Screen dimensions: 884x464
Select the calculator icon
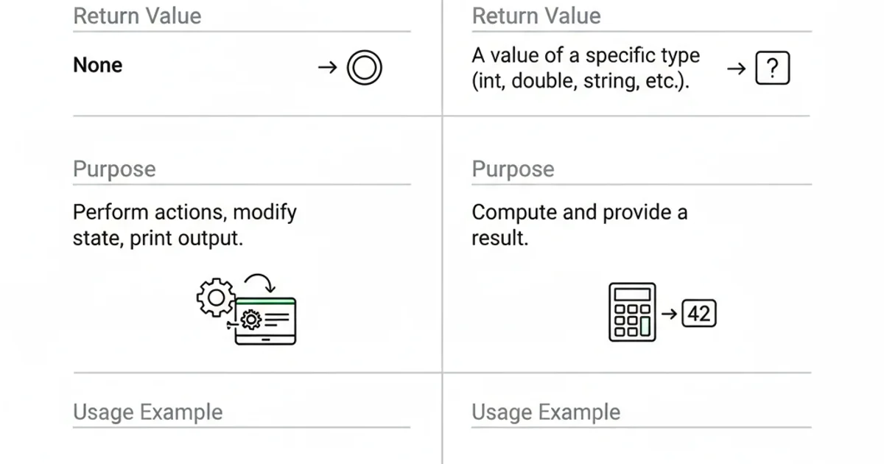click(632, 312)
